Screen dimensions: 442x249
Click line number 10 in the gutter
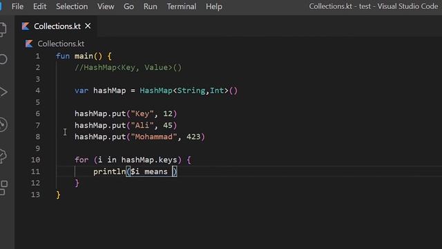35,160
